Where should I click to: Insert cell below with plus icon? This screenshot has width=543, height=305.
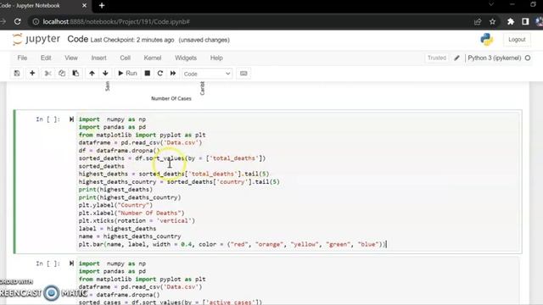[32, 74]
